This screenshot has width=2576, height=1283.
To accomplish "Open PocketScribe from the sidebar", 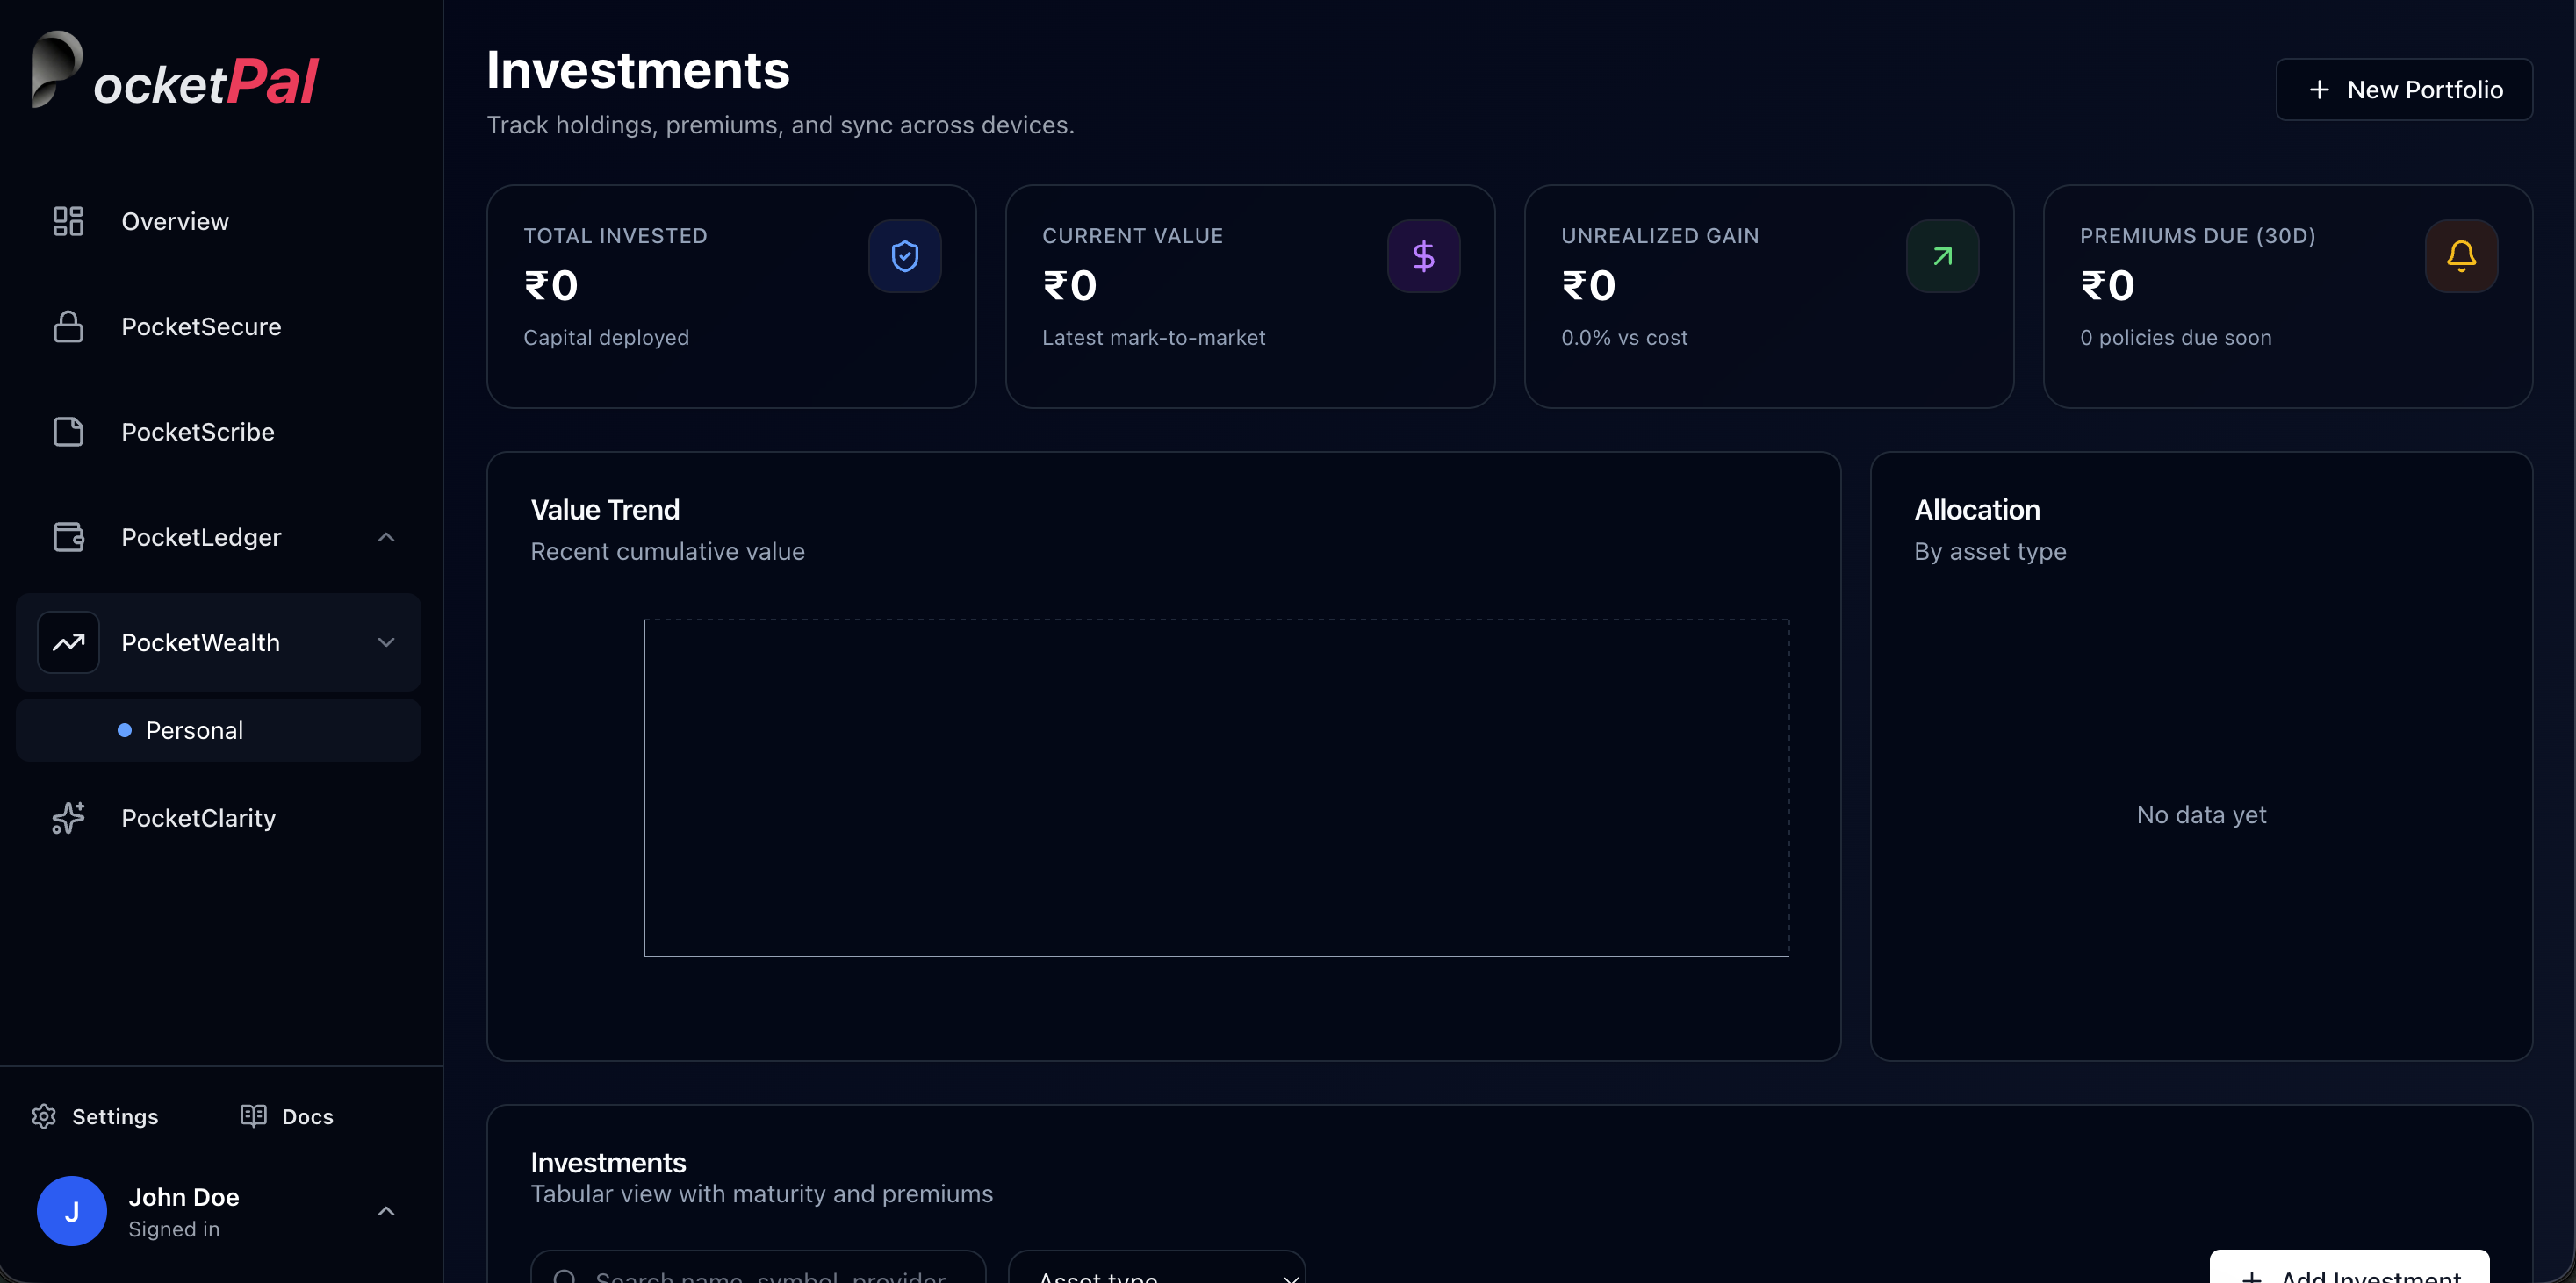I will [x=218, y=432].
